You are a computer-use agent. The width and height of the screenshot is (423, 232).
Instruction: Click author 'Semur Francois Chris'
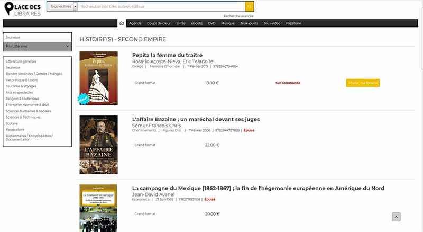tap(157, 126)
